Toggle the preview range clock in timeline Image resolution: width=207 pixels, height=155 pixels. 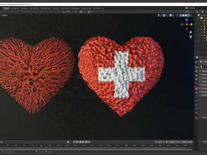tap(167, 142)
